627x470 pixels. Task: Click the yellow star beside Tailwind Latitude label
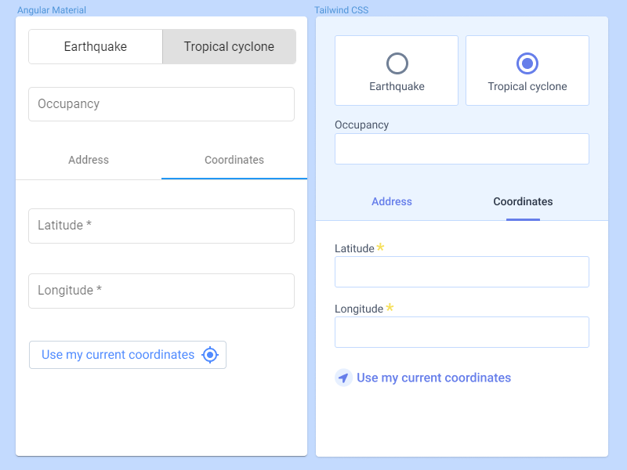[380, 246]
